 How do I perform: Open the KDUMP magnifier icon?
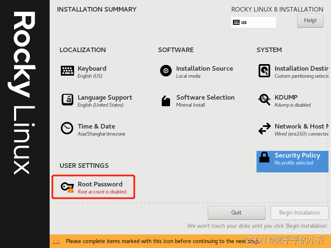[x=264, y=99]
